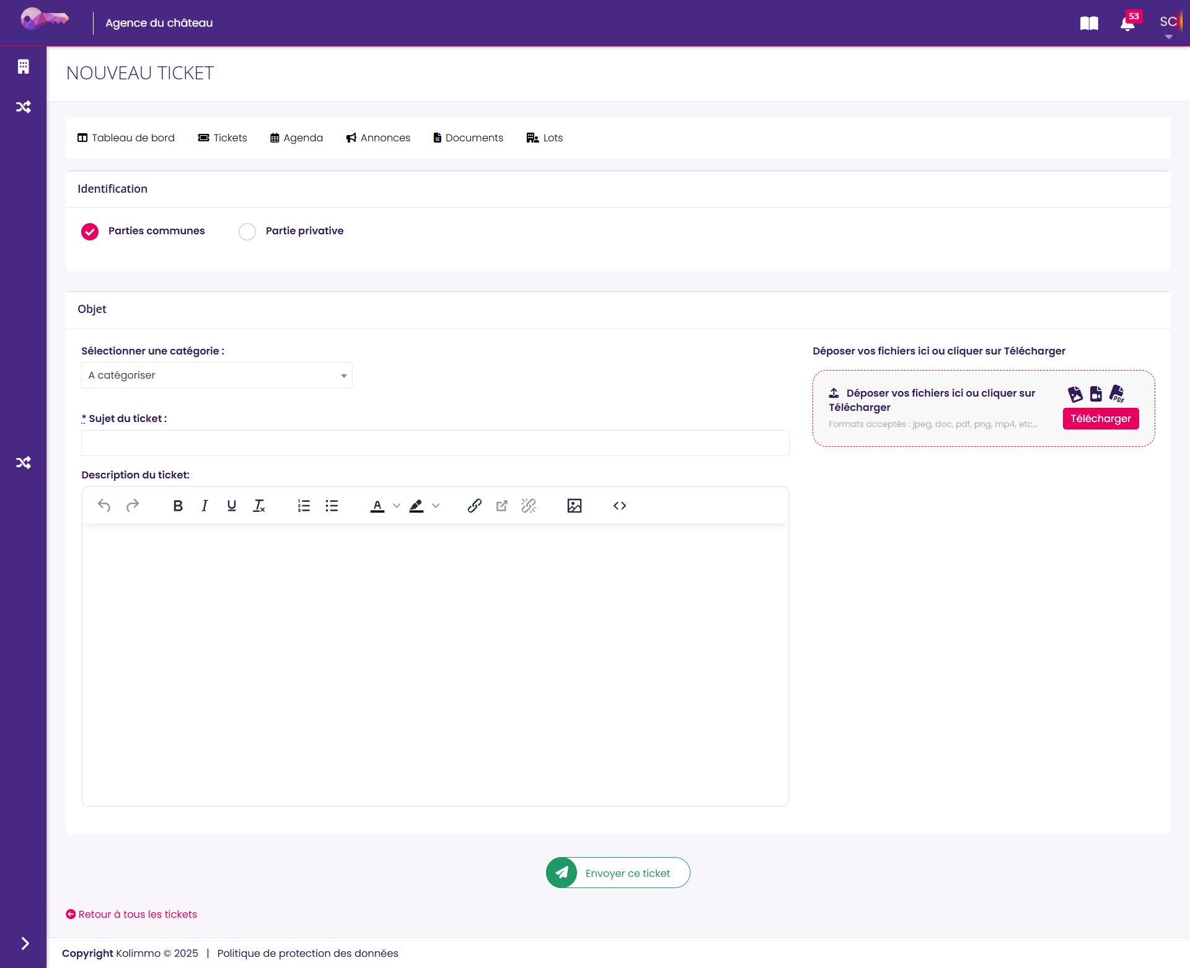Screen dimensions: 1190x968
Task: Remove link with the unlink icon
Action: (529, 506)
